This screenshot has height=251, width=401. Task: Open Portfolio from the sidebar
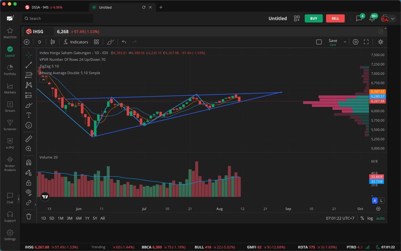coord(10,70)
